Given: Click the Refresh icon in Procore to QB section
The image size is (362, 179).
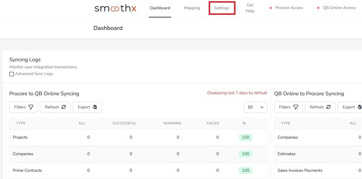Looking at the screenshot, I should (x=64, y=107).
